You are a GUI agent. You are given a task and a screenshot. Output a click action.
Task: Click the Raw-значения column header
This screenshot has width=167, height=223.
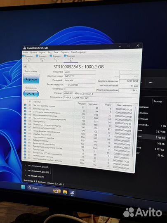[x=125, y=106]
